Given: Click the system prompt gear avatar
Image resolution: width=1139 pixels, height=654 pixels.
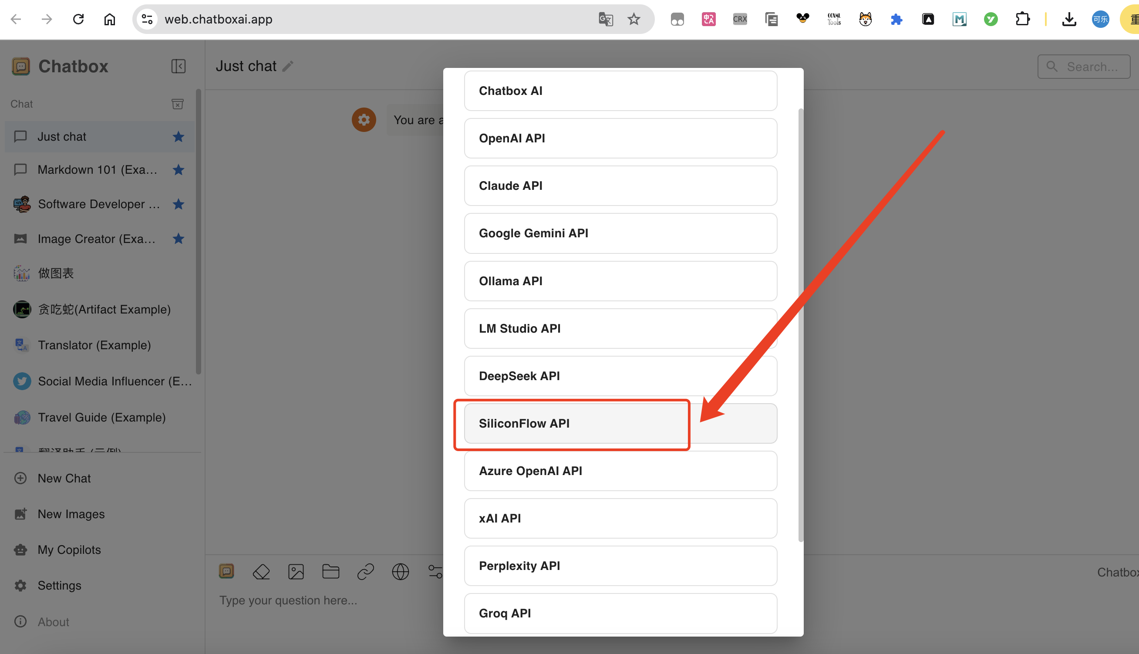Looking at the screenshot, I should (x=364, y=120).
